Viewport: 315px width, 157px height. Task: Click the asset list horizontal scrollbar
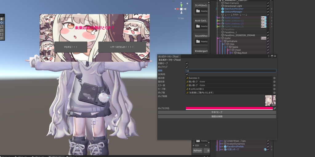click(x=197, y=146)
